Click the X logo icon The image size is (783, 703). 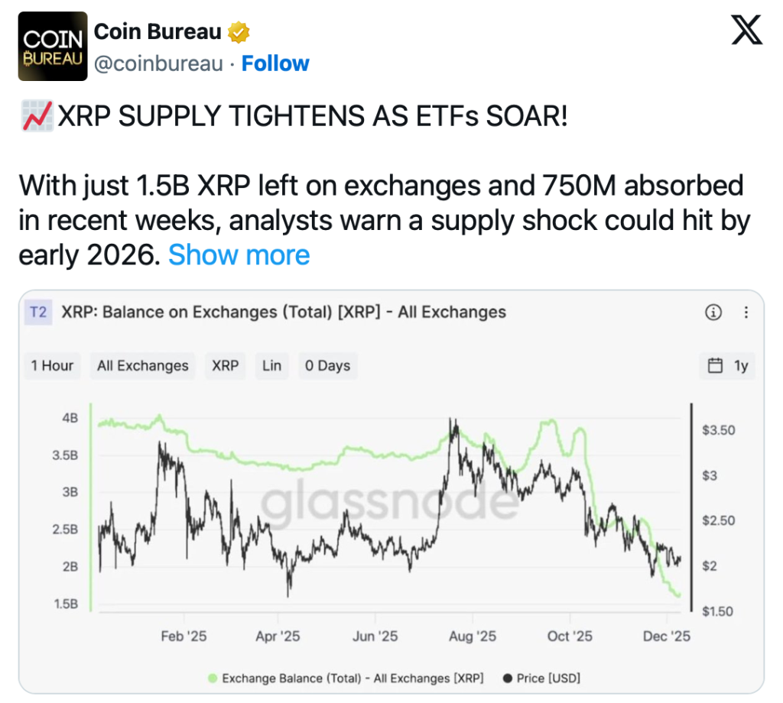(747, 31)
